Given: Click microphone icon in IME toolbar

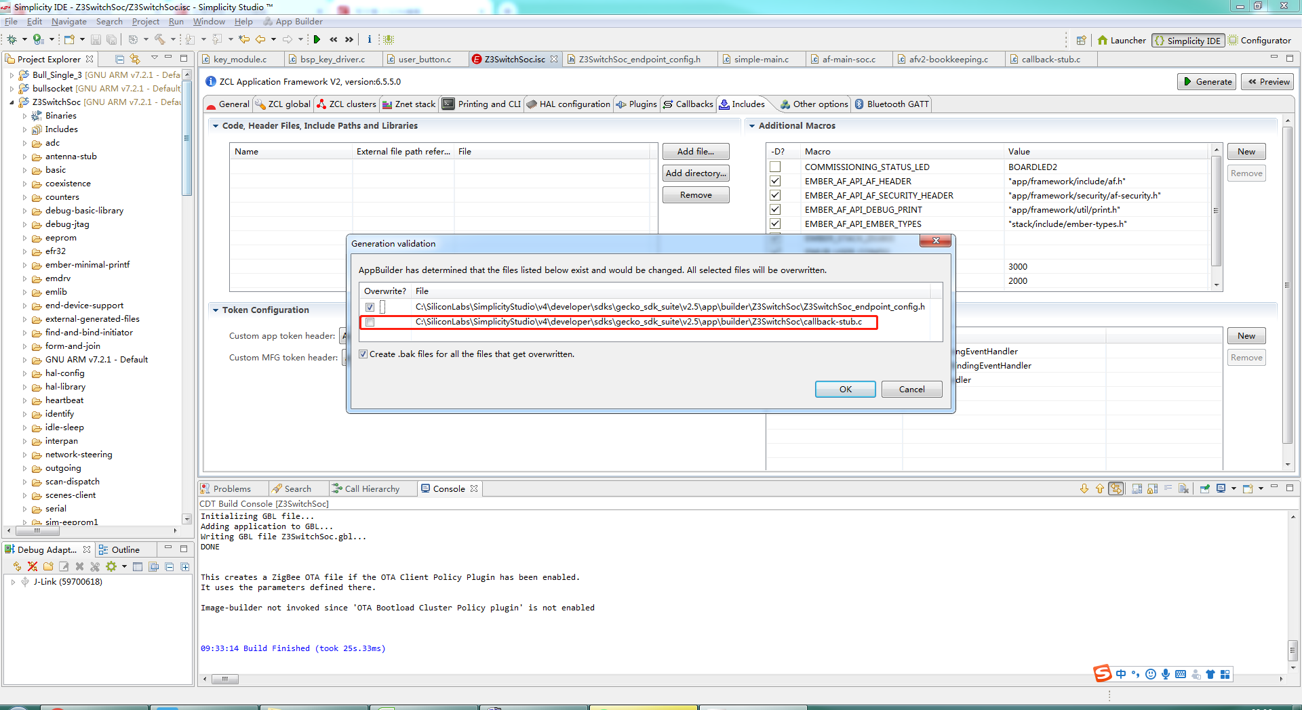Looking at the screenshot, I should click(x=1165, y=674).
